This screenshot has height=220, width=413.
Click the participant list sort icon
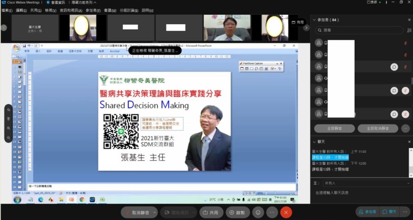(x=408, y=30)
